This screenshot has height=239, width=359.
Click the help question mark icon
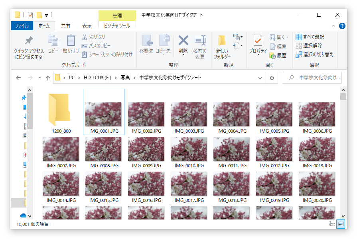(342, 26)
